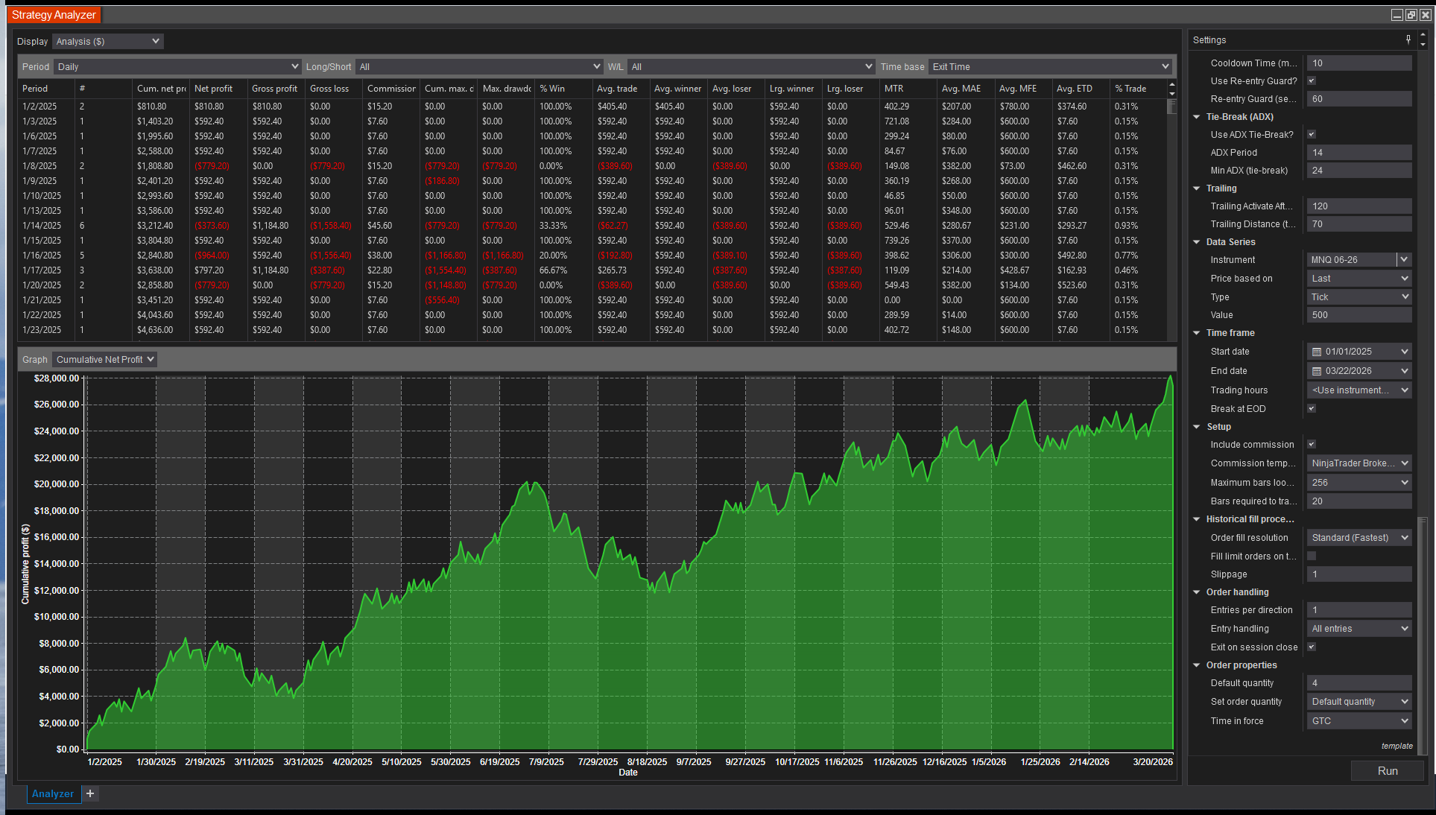Click table scrollbar up arrow
This screenshot has width=1436, height=815.
click(1171, 85)
